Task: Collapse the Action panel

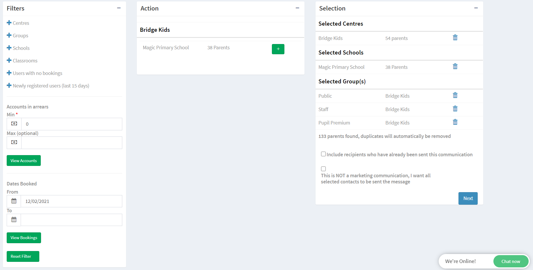Action: pyautogui.click(x=297, y=8)
